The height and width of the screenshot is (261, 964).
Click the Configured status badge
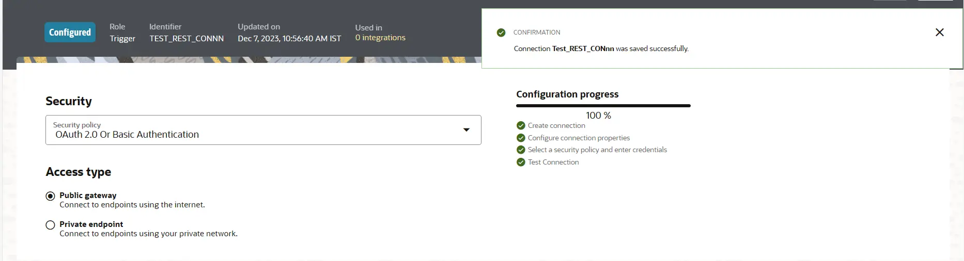pos(70,32)
